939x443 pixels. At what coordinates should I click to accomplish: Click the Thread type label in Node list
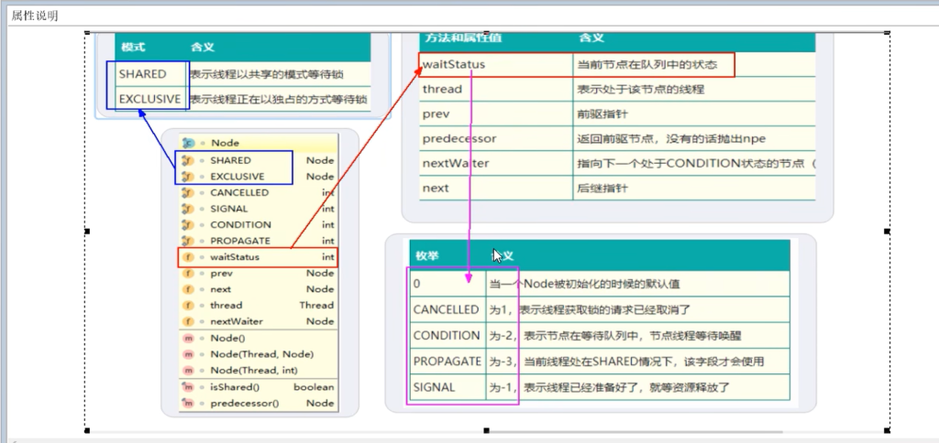(316, 306)
